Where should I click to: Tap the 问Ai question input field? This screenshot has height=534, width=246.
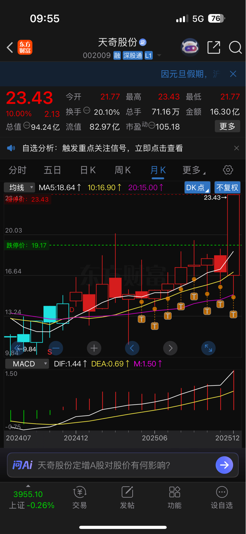tap(123, 465)
